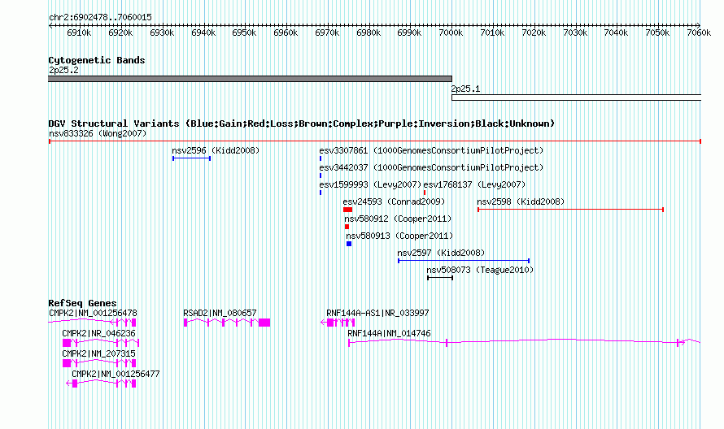Click the nsv833326 (Wong2007) variant label

point(98,133)
